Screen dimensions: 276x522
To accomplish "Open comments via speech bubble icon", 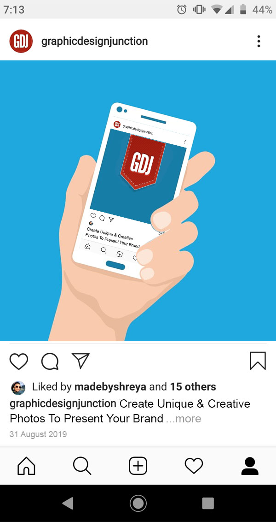I will point(50,361).
